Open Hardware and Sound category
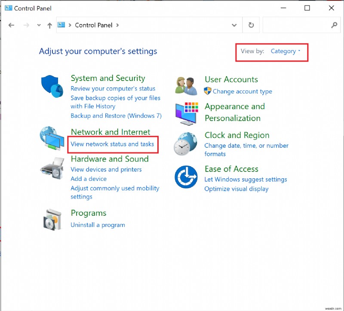 click(110, 159)
